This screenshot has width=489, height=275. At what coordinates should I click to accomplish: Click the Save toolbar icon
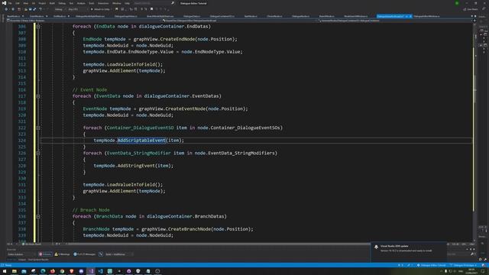coord(31,9)
